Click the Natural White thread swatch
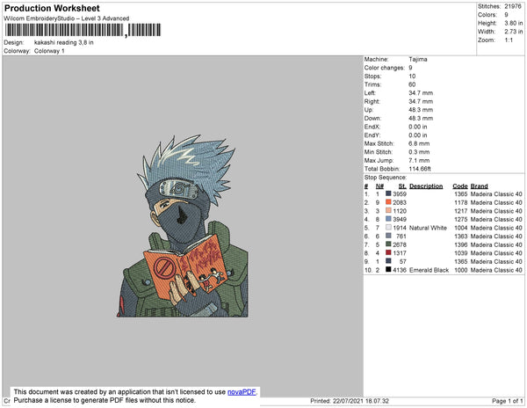The image size is (527, 408). (x=388, y=228)
